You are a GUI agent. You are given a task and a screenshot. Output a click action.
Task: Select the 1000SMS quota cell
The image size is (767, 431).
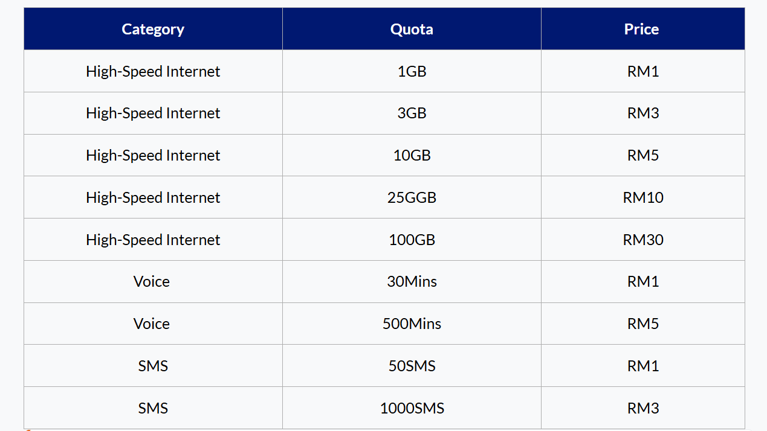(x=412, y=408)
